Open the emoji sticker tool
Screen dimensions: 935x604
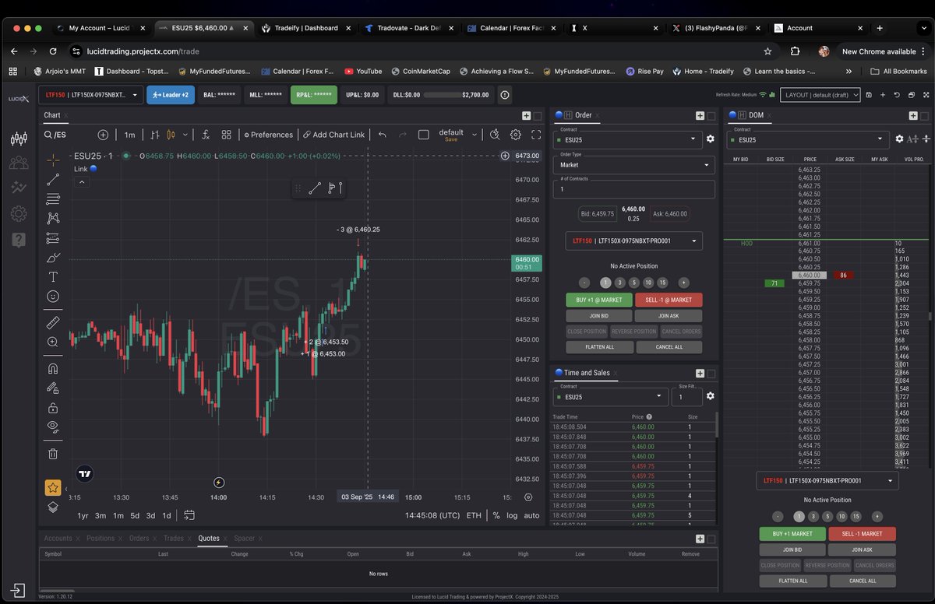pos(53,296)
